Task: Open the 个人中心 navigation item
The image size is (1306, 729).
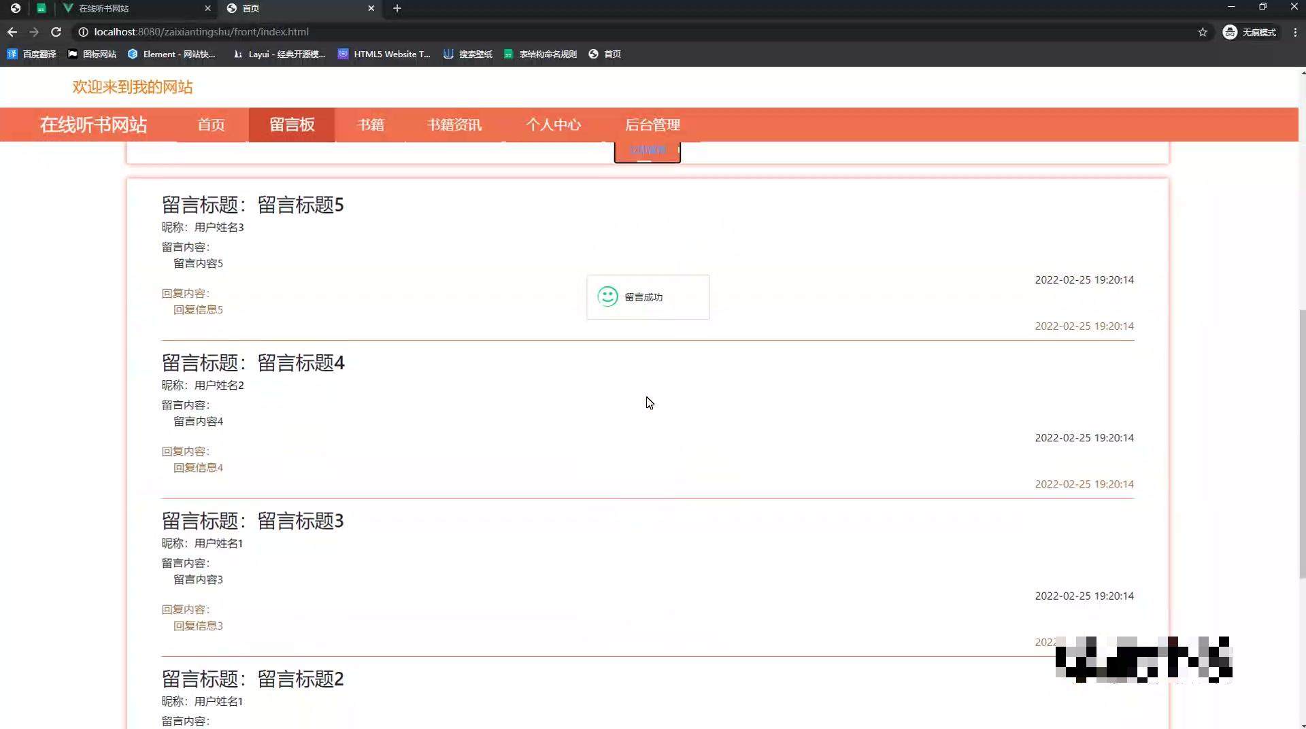Action: click(553, 124)
